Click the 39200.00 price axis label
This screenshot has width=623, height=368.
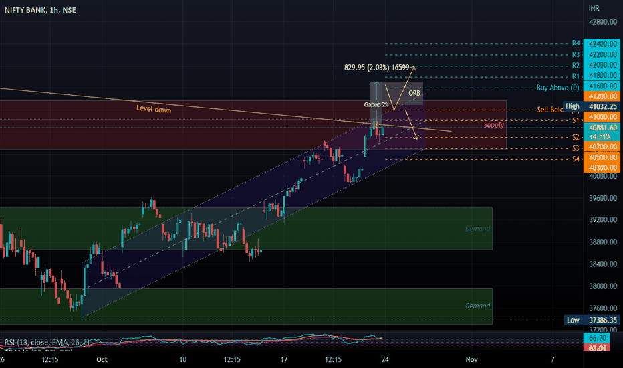coord(603,219)
